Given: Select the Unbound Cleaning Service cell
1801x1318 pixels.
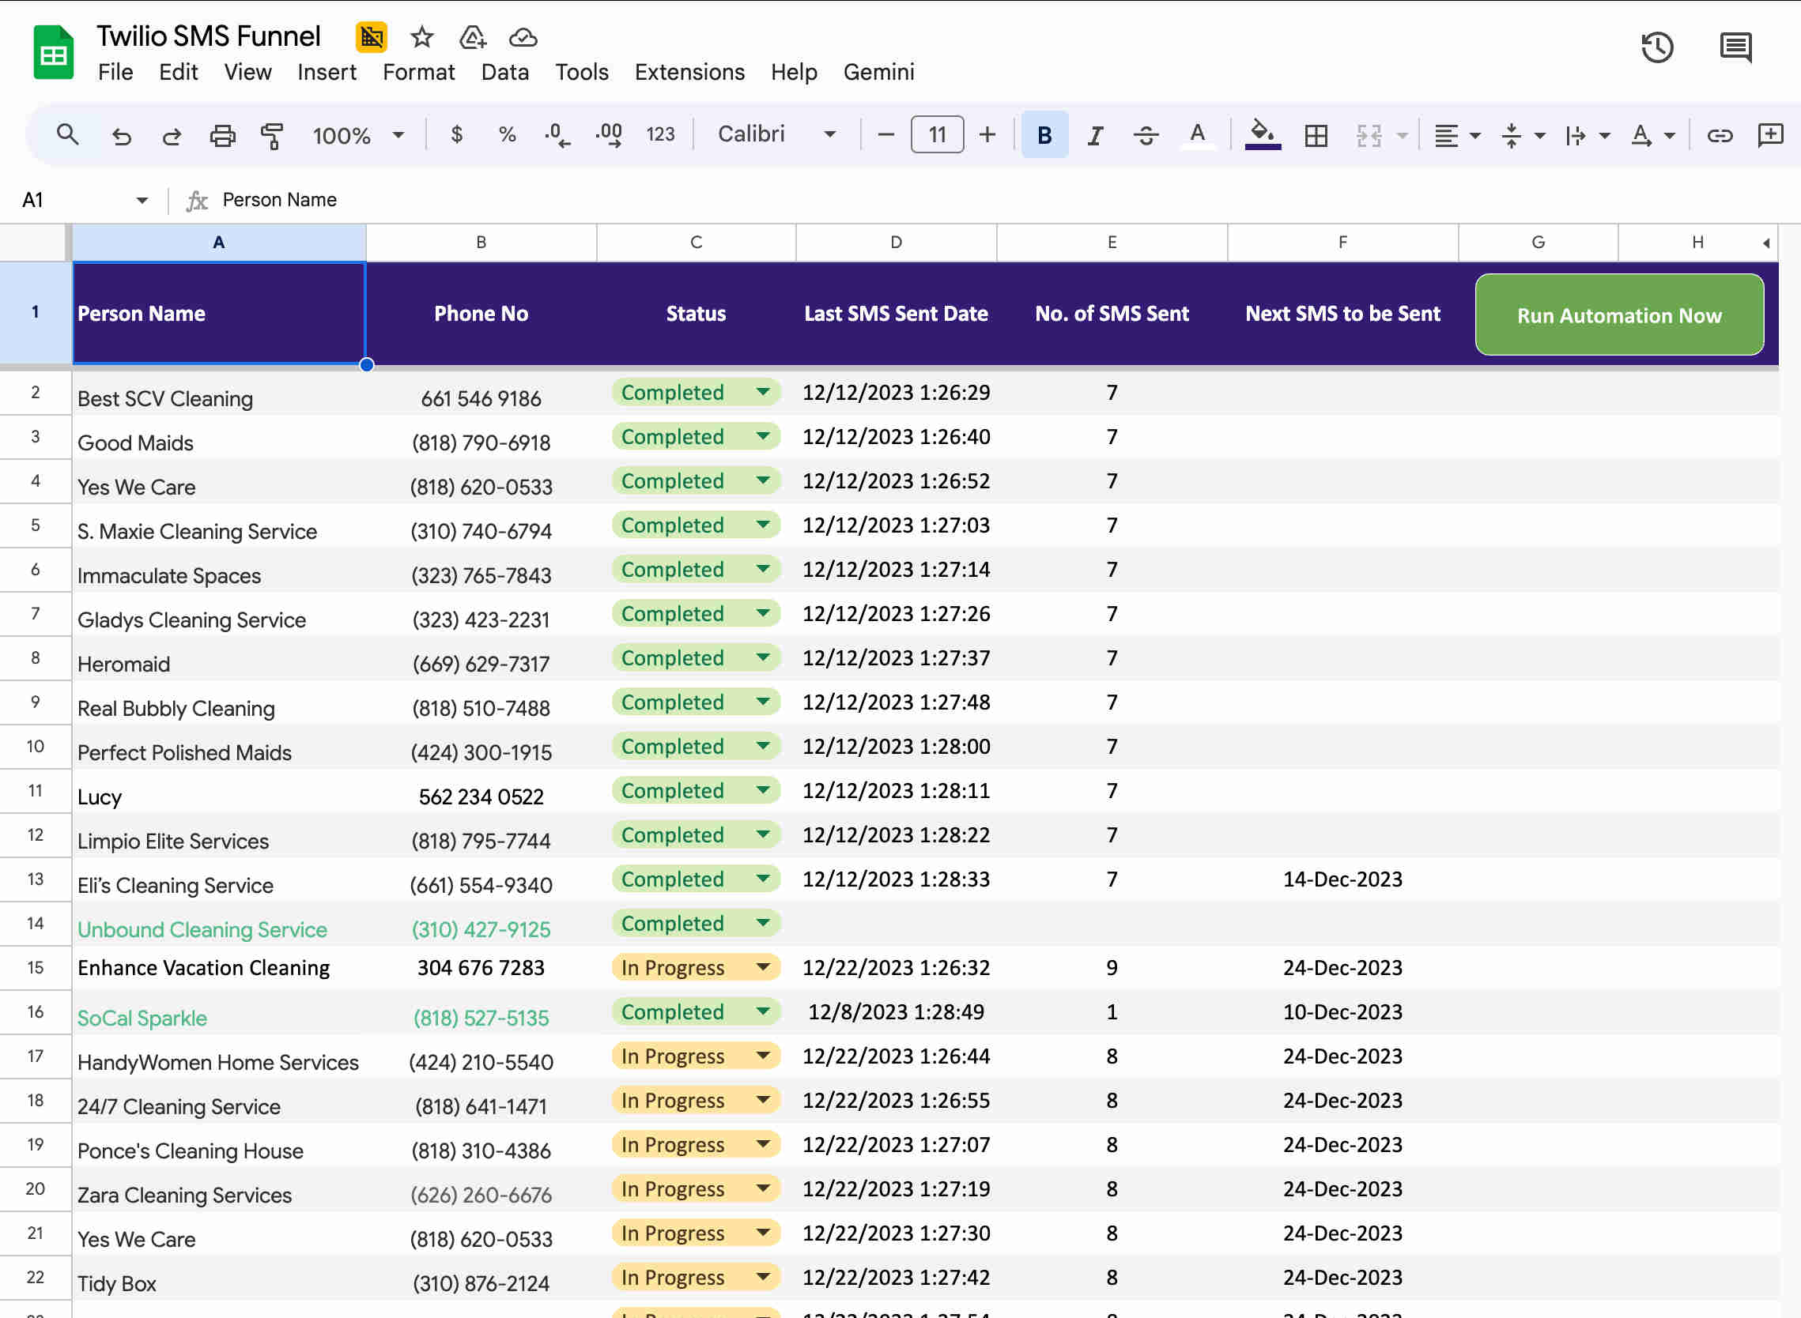Looking at the screenshot, I should click(220, 924).
